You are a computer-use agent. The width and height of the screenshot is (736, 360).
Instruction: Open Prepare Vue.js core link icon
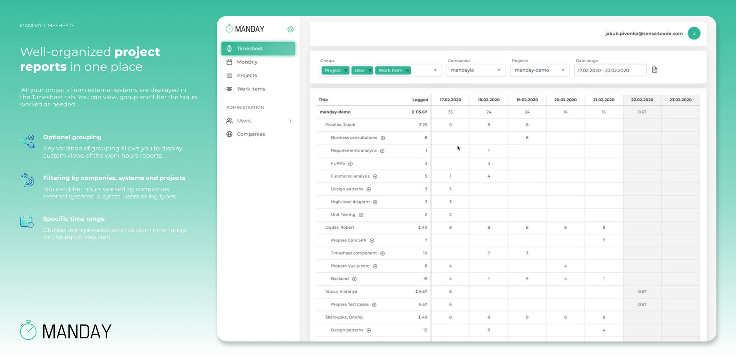click(x=375, y=266)
